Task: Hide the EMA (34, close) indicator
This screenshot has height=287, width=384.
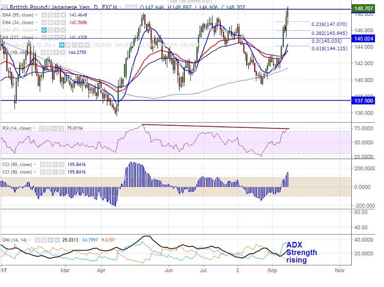Action: coord(44,23)
